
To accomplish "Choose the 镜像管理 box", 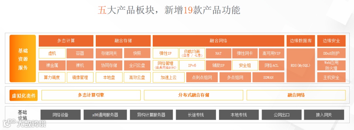I will 80,78.
